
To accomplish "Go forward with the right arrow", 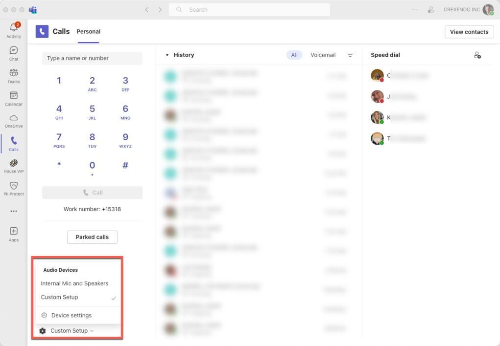I will [160, 10].
